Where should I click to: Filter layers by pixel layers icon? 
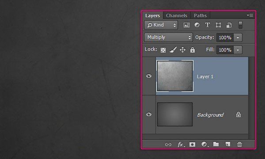tap(186, 25)
